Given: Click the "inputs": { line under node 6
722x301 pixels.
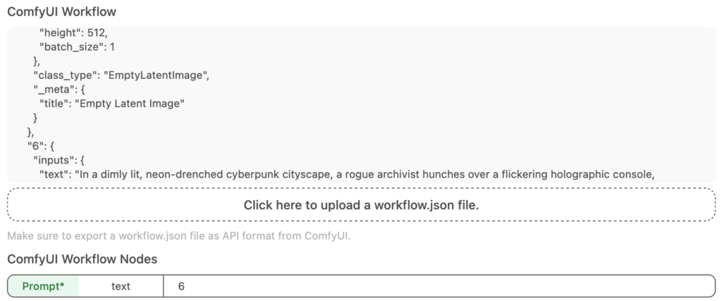Looking at the screenshot, I should [59, 161].
